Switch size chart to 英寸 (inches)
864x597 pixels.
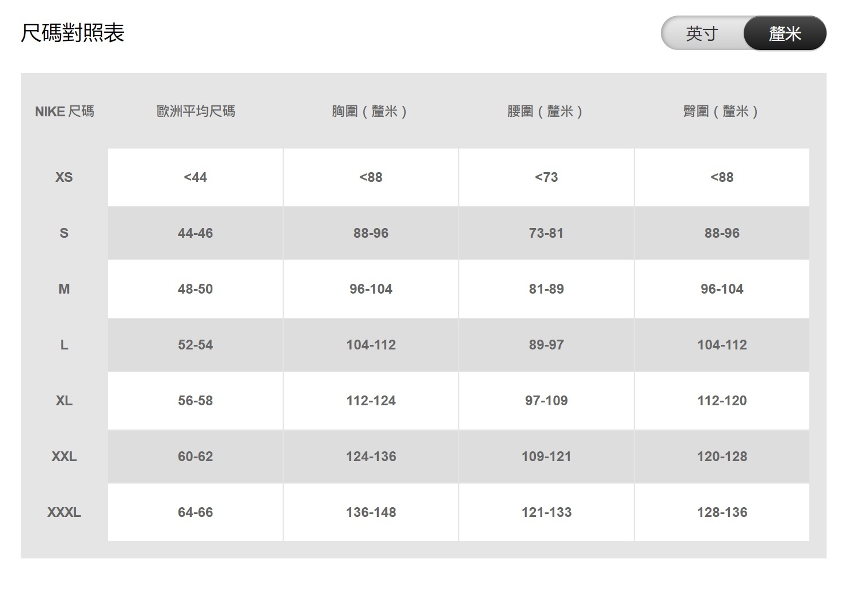coord(702,33)
